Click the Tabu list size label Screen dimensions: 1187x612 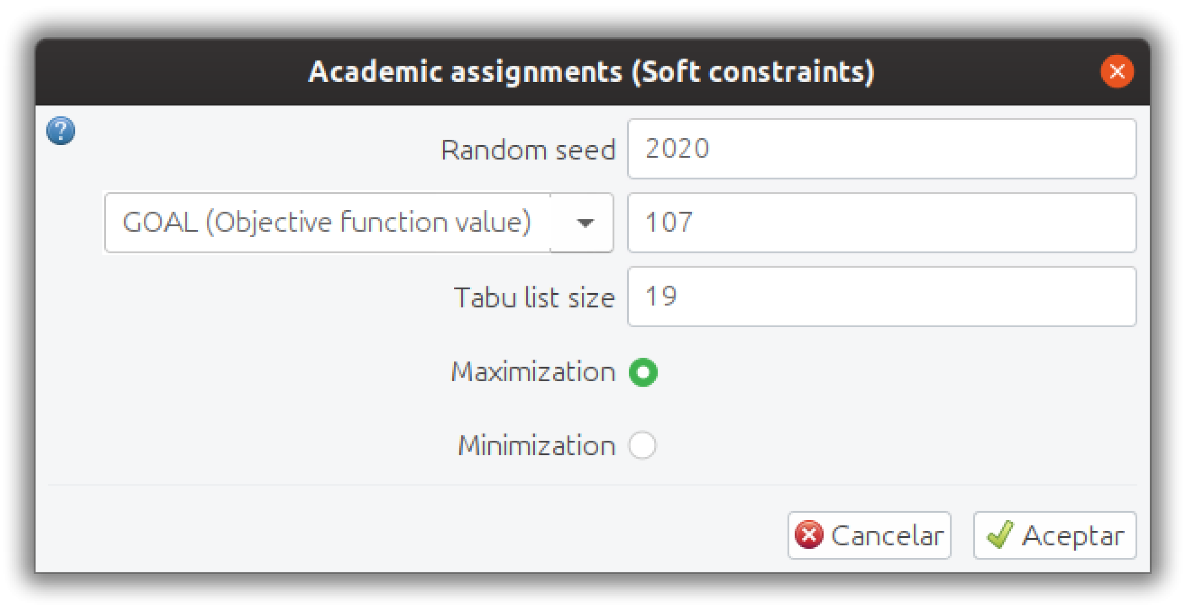[x=534, y=298]
